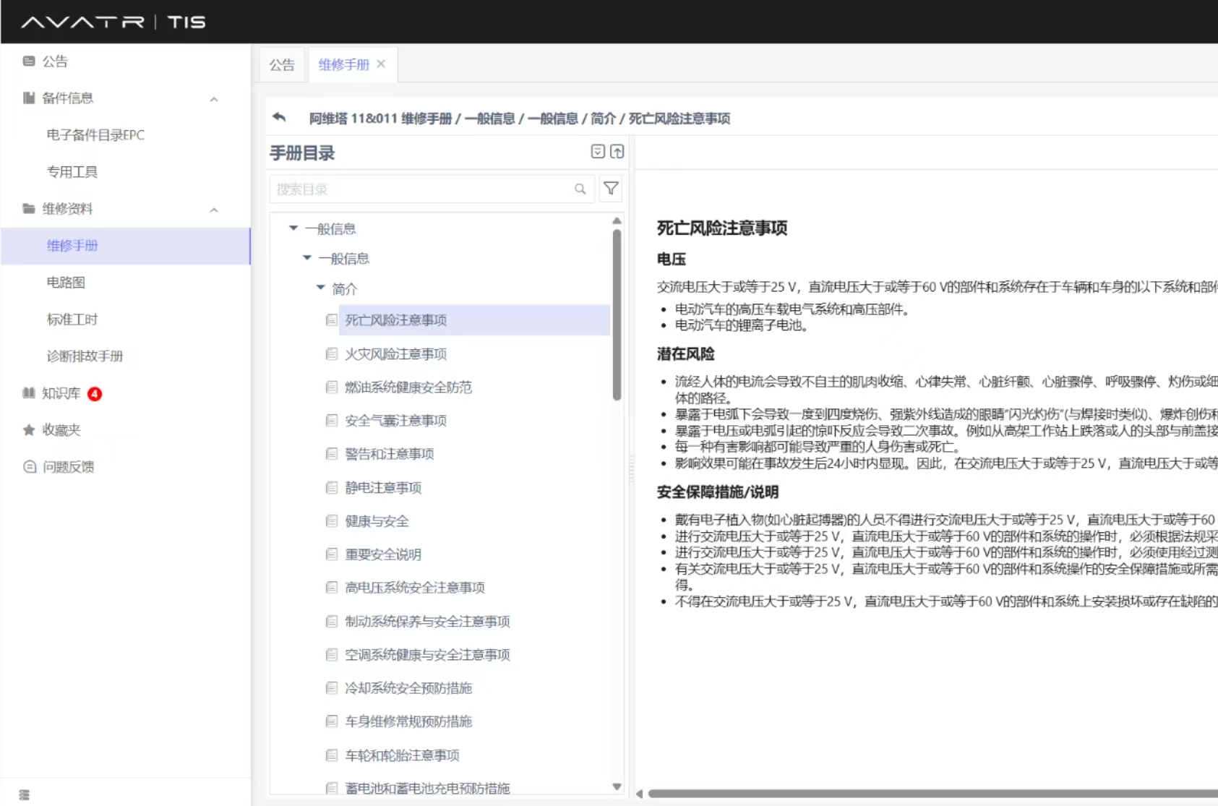The width and height of the screenshot is (1218, 806).
Task: Click the directory scrollbar down arrow
Action: click(x=617, y=786)
